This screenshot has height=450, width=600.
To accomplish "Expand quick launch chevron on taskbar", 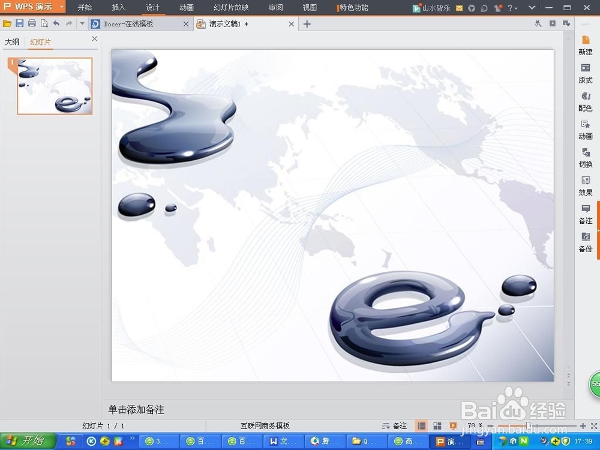I will [x=132, y=438].
